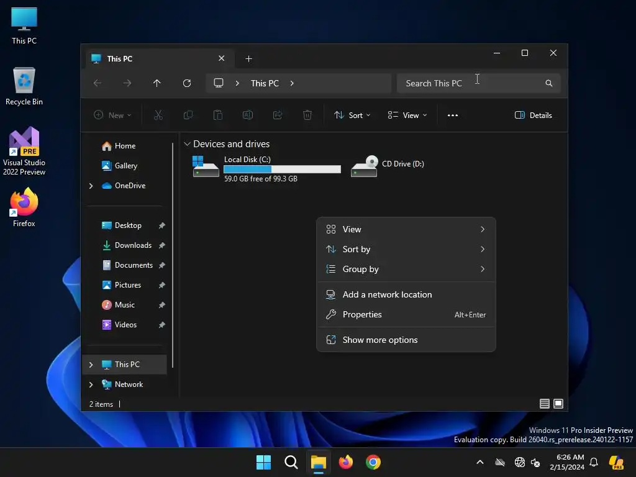Switch to details list view in status bar
Screen dimensions: 636x477
pos(544,404)
